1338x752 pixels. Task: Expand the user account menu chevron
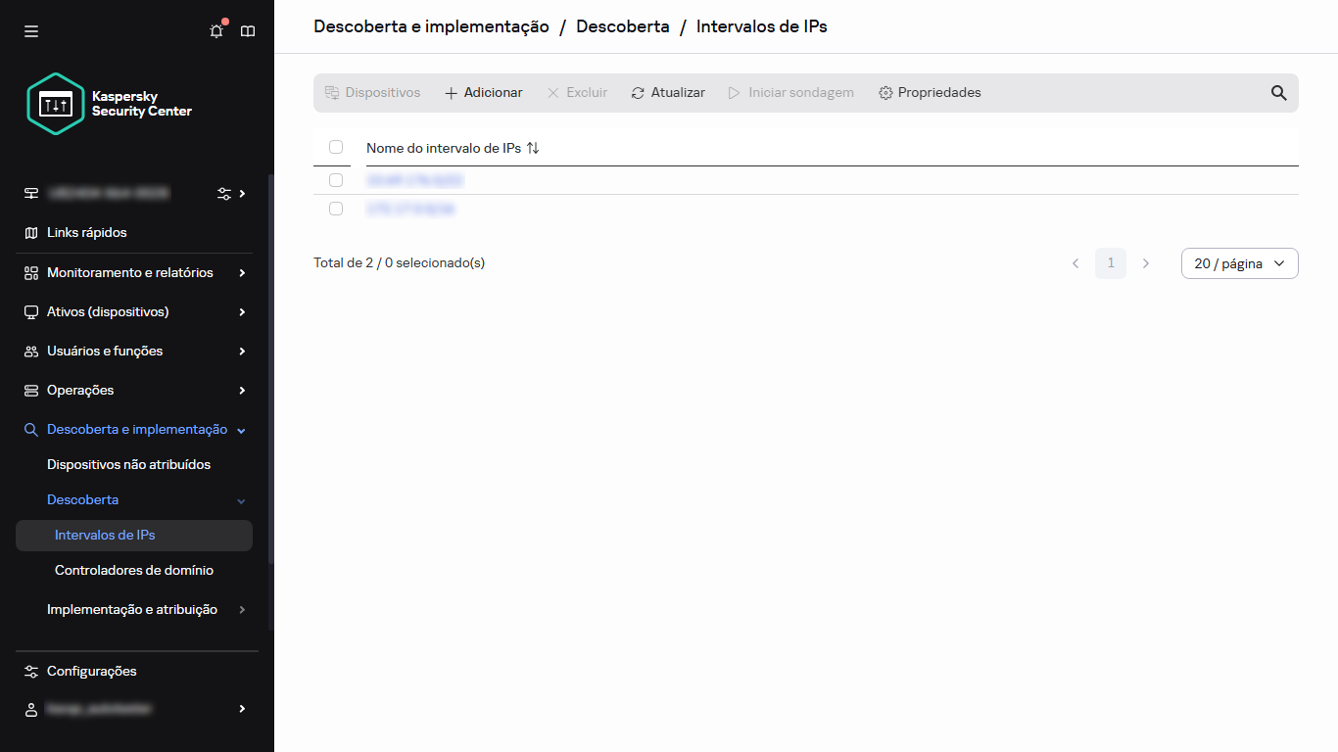(x=242, y=709)
